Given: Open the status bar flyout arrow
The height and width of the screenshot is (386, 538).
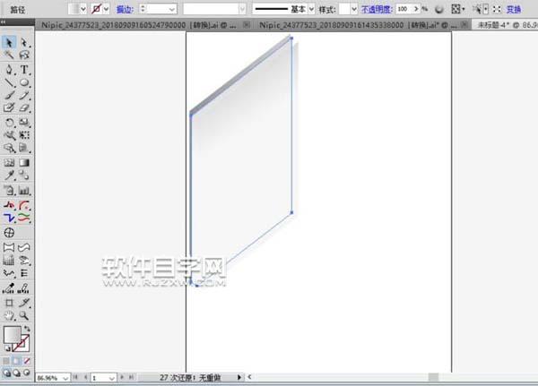Looking at the screenshot, I should click(x=239, y=377).
